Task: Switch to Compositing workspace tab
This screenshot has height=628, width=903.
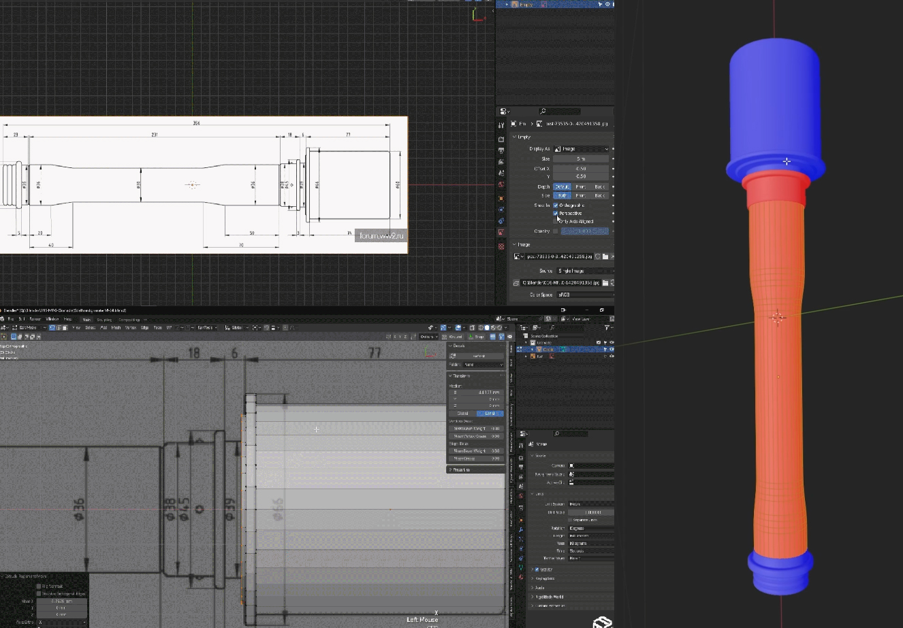Action: (129, 319)
